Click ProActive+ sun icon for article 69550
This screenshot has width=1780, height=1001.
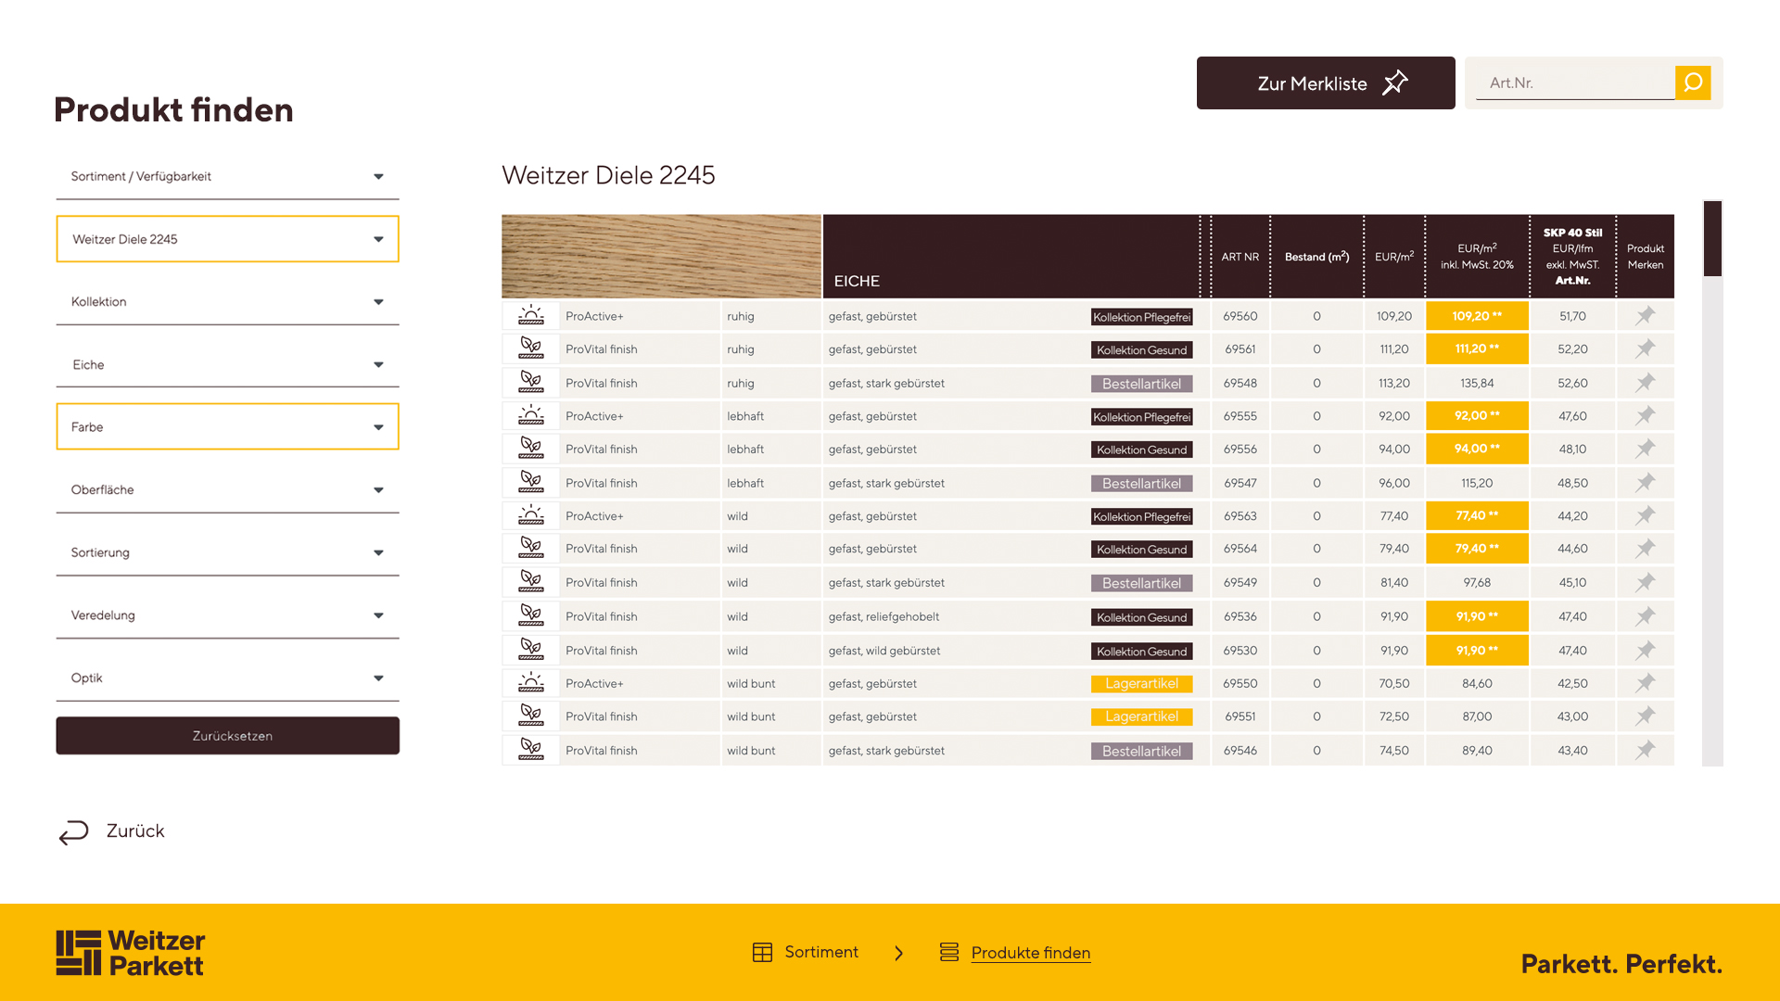531,683
